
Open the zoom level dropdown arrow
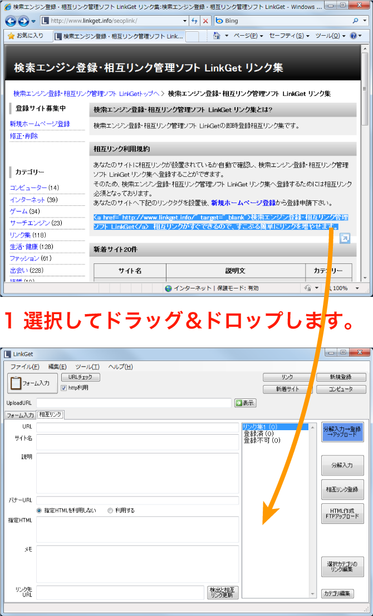(357, 288)
